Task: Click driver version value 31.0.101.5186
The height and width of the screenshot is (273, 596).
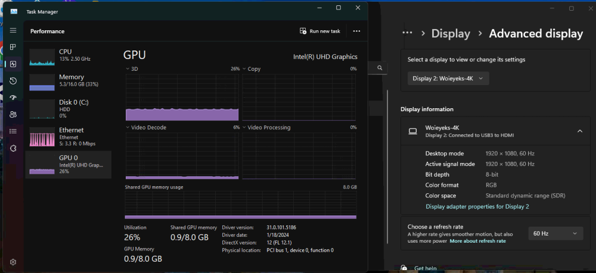Action: [x=281, y=227]
